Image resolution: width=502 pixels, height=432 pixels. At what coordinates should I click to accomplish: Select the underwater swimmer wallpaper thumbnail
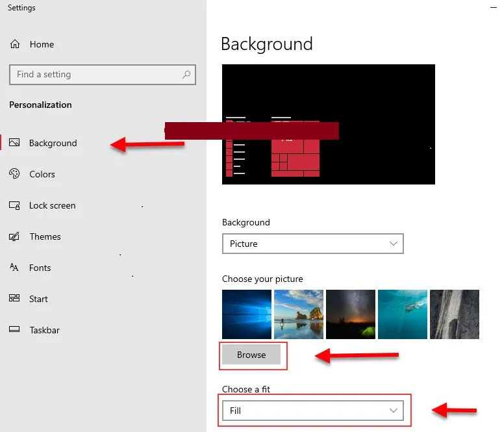click(x=402, y=314)
